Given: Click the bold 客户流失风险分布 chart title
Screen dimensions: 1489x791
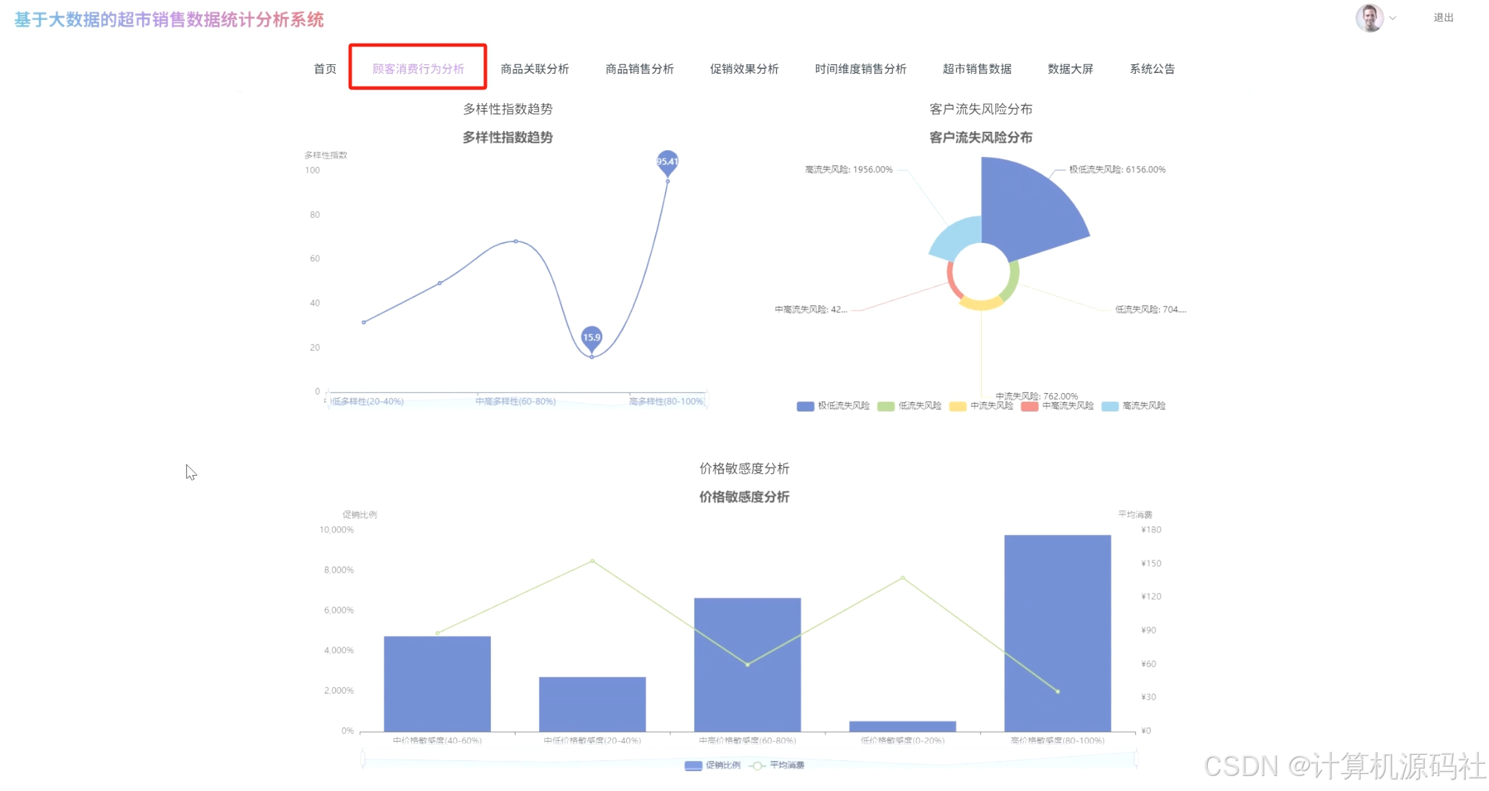Looking at the screenshot, I should [980, 137].
